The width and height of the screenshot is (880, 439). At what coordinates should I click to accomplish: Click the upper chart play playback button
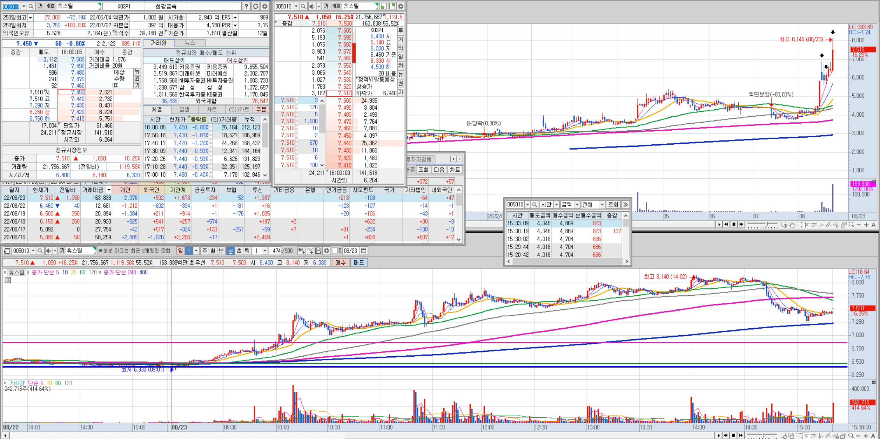click(x=719, y=225)
